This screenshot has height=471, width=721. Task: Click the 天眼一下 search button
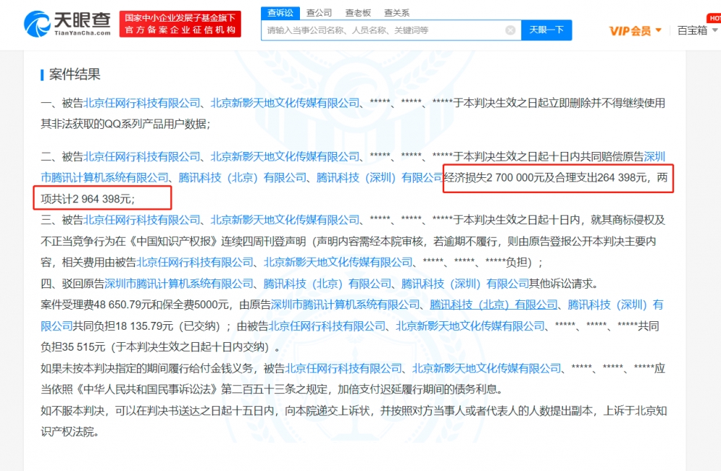pyautogui.click(x=547, y=30)
